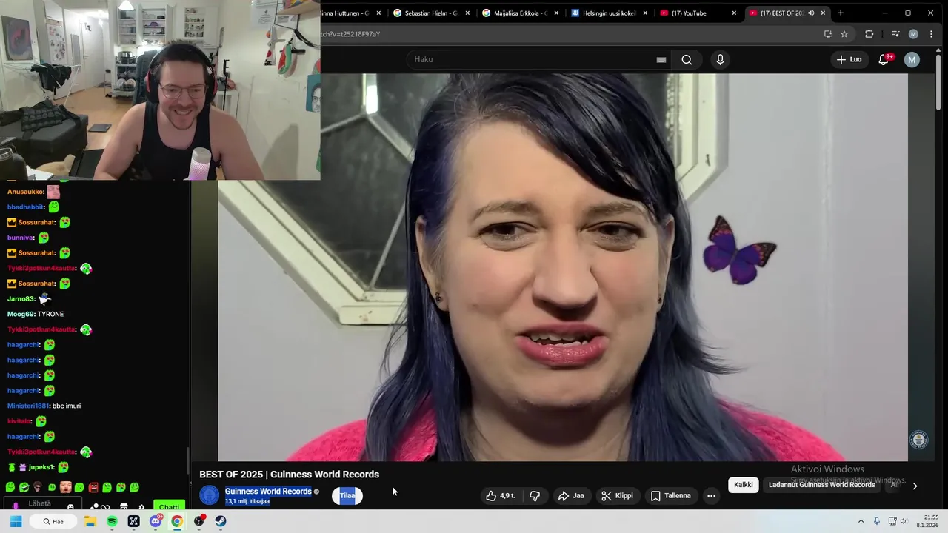Viewport: 948px width, 533px height.
Task: Open YouTube notifications bell
Action: (884, 60)
